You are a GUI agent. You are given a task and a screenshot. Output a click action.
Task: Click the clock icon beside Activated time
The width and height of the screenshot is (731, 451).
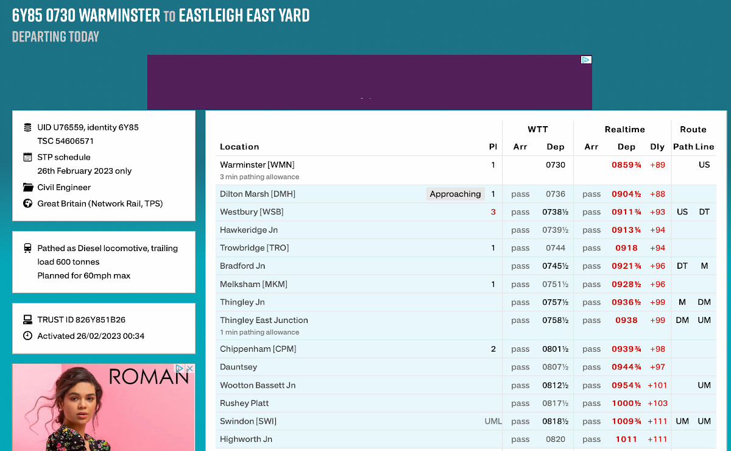point(27,336)
